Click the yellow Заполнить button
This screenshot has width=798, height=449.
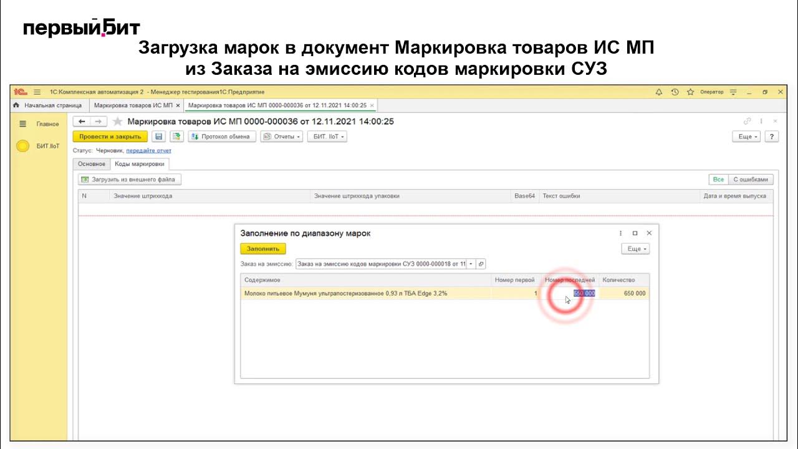[263, 249]
